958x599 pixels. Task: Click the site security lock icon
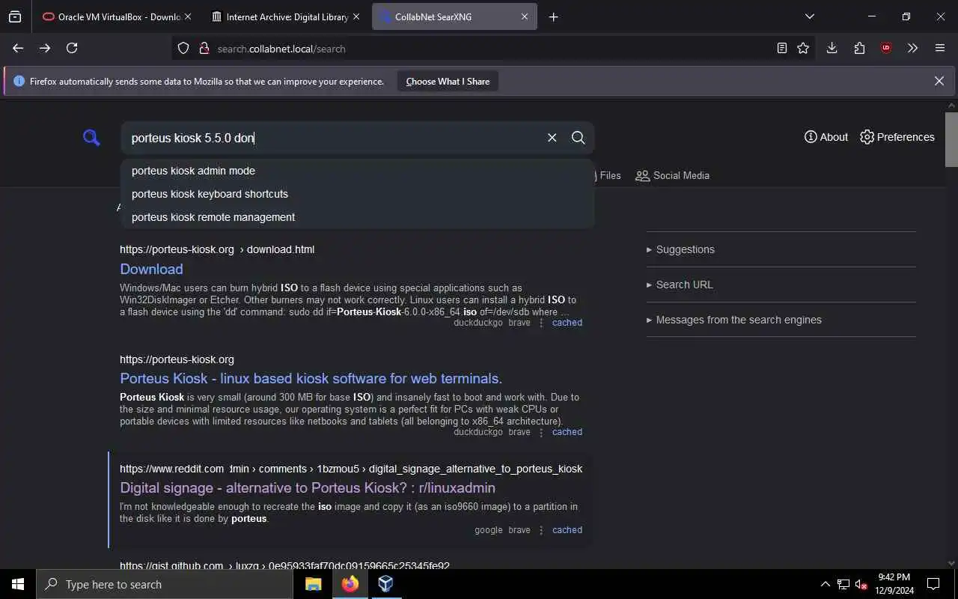click(204, 48)
